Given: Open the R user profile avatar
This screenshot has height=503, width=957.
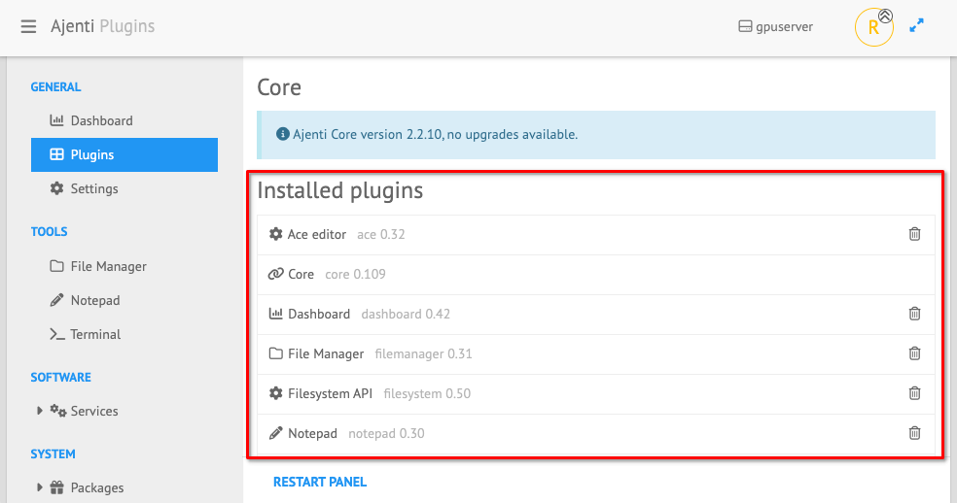Looking at the screenshot, I should pos(873,27).
